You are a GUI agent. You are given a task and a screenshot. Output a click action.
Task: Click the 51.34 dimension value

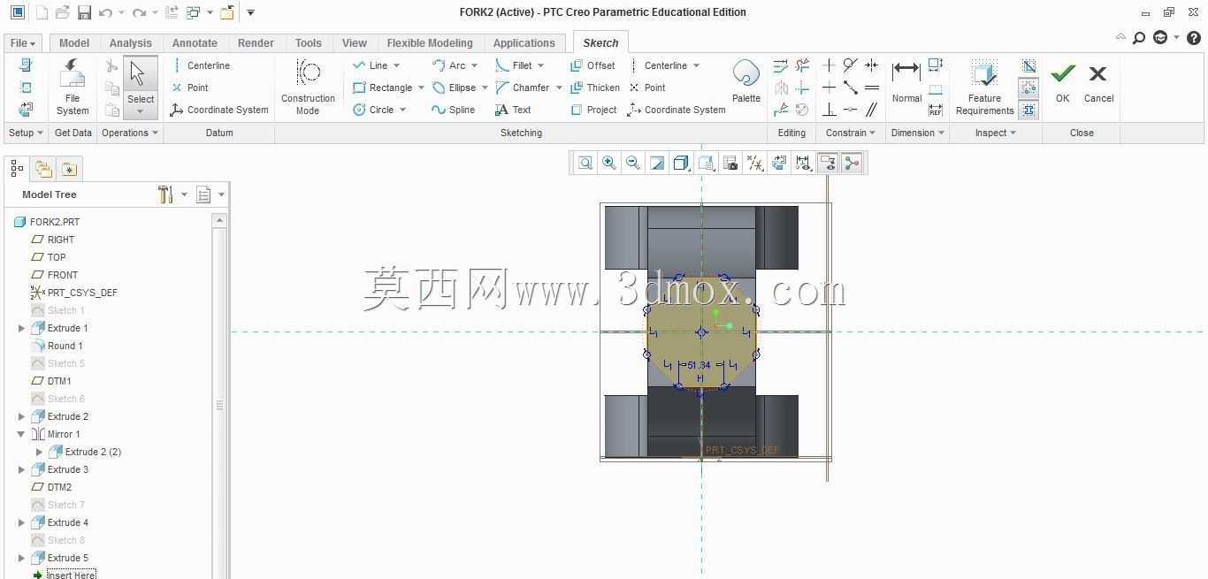click(x=699, y=365)
